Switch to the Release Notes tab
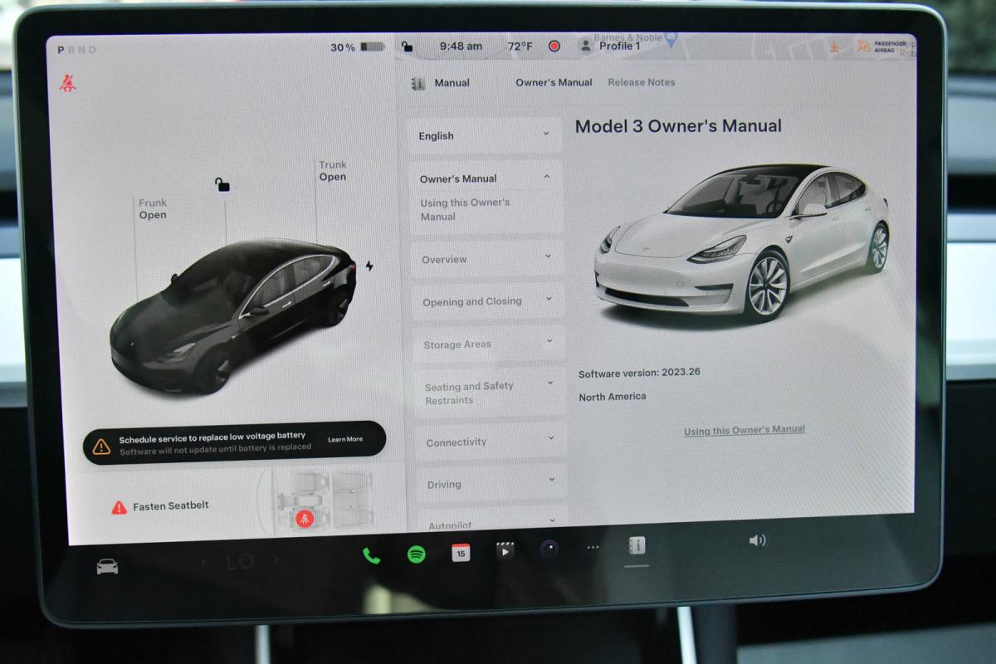The image size is (996, 664). tap(641, 82)
